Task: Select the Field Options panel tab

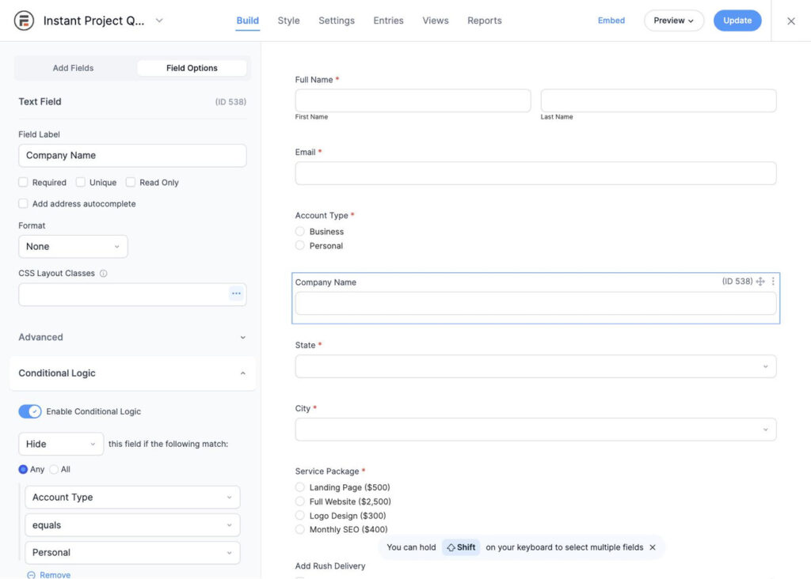Action: pyautogui.click(x=192, y=68)
